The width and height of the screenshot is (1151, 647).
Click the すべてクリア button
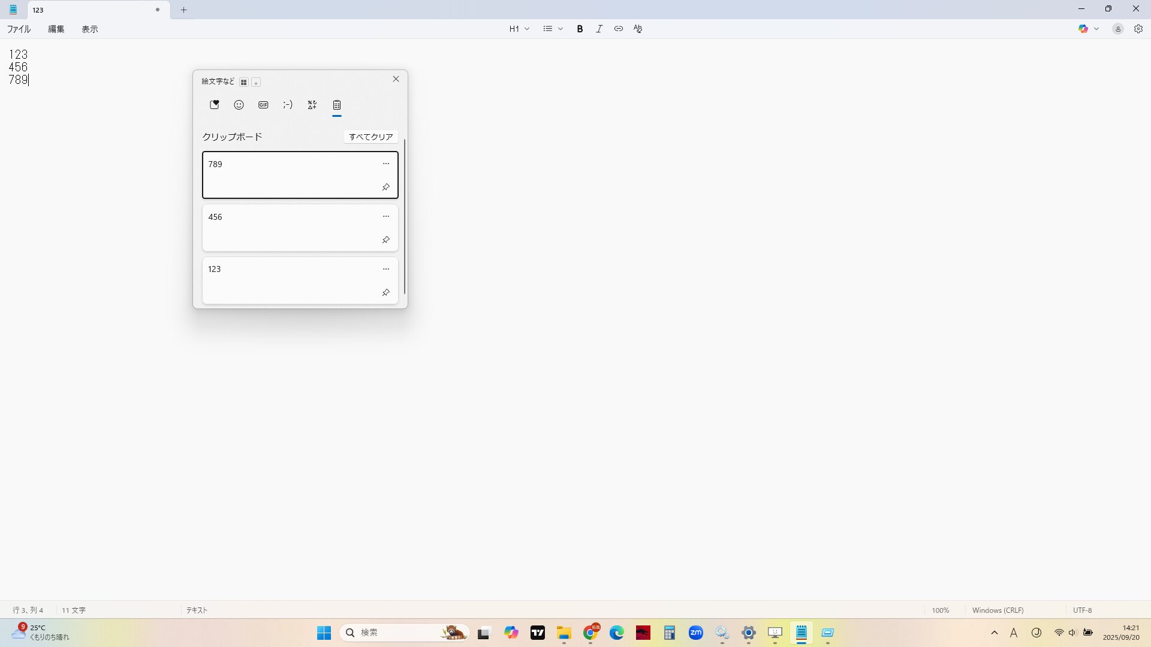(370, 137)
